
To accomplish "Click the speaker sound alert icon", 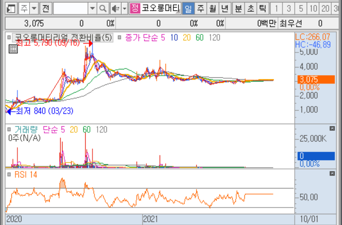I will tap(116, 9).
